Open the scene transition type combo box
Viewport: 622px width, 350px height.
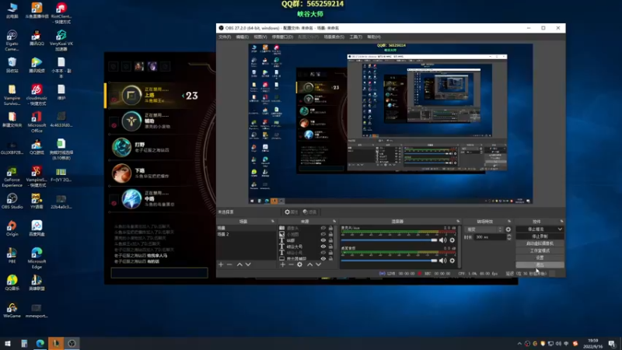point(484,229)
